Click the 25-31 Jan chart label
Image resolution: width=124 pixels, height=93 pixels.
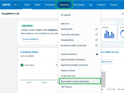(x=111, y=89)
